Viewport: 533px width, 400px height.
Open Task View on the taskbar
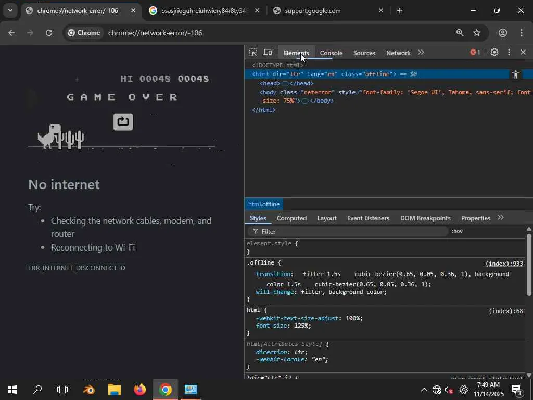pyautogui.click(x=62, y=390)
